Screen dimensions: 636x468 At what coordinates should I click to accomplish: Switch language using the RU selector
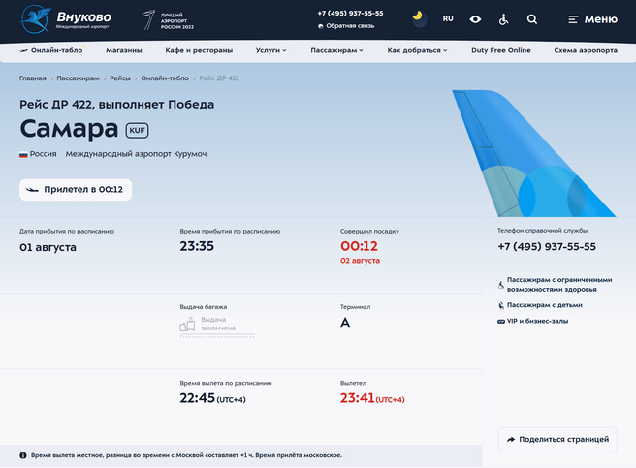[x=448, y=18]
